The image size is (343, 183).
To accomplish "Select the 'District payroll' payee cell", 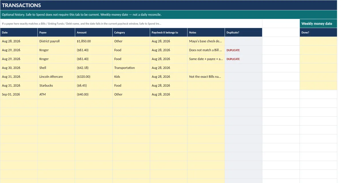I will point(56,41).
